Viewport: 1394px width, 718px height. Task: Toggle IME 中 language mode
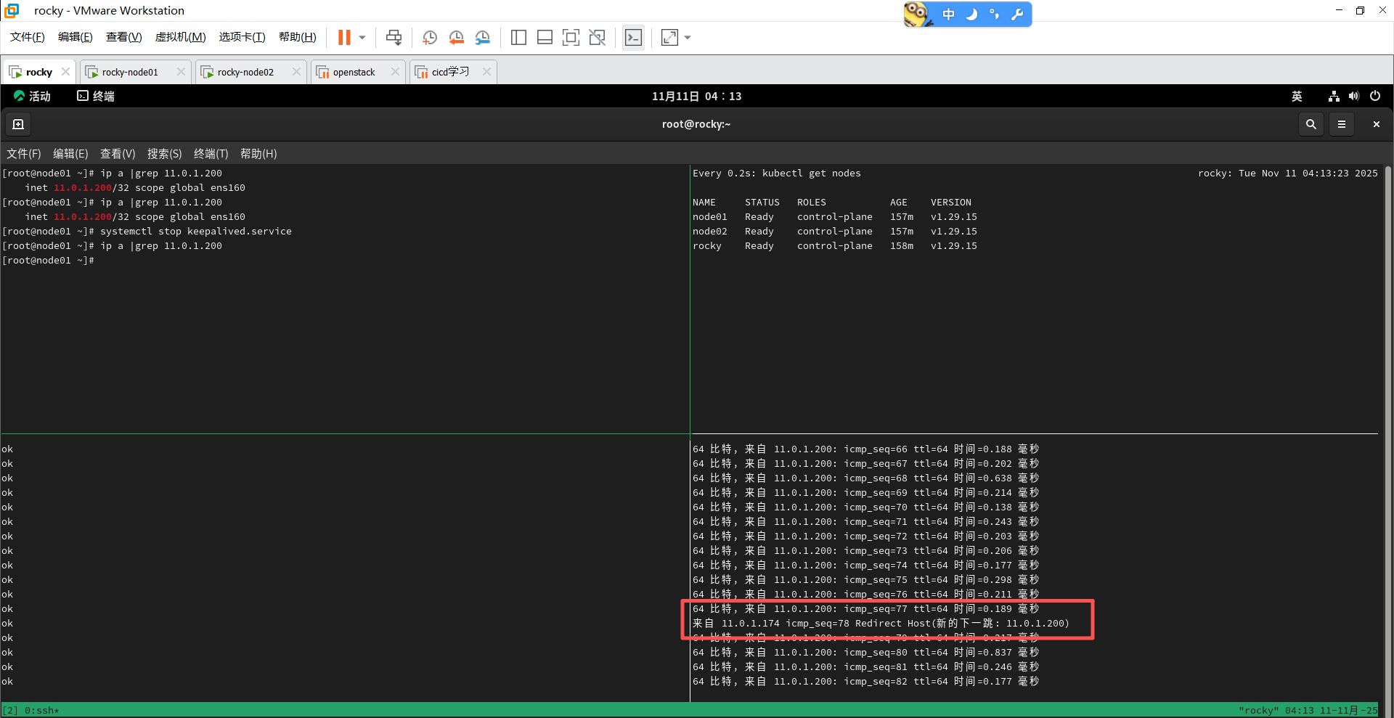pos(948,15)
